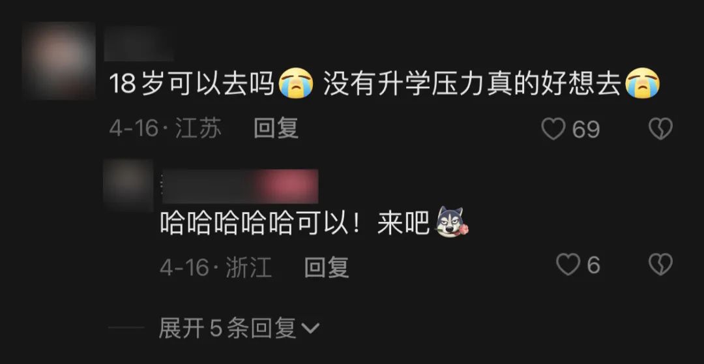Click first crying emoji after 可以去吗
Screen dimensions: 704x364
(296, 83)
